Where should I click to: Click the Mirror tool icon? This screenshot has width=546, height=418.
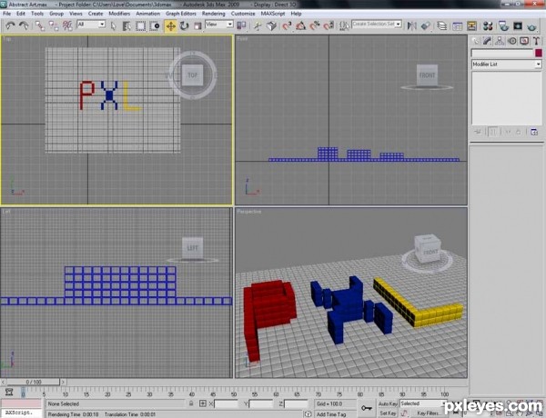click(412, 25)
